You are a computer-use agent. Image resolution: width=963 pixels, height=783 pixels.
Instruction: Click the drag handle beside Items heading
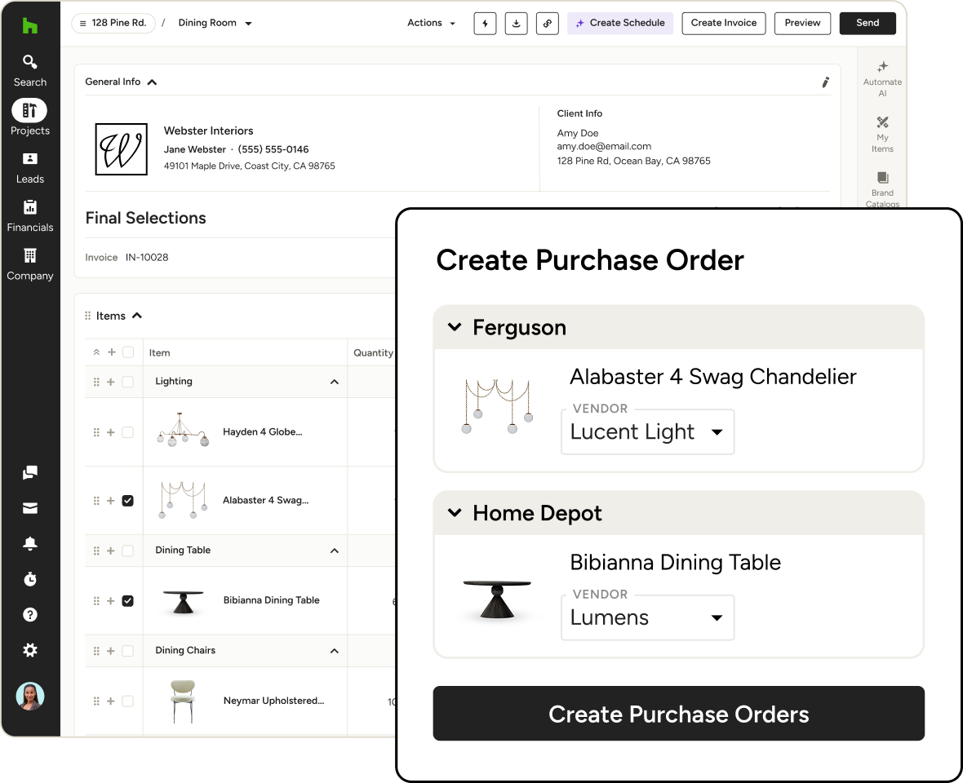point(88,316)
